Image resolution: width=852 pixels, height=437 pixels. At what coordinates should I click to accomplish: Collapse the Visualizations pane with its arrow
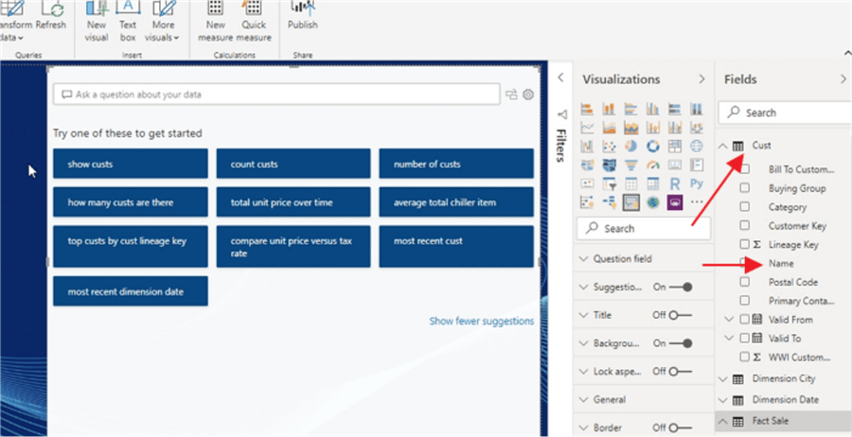701,79
